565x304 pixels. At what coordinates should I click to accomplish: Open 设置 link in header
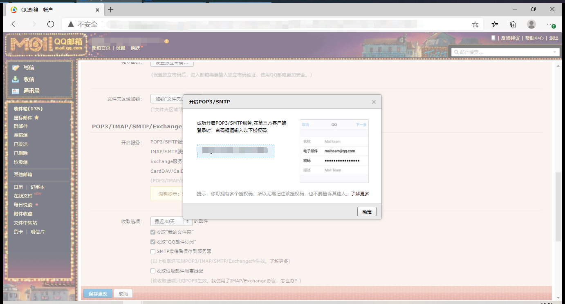pyautogui.click(x=120, y=48)
